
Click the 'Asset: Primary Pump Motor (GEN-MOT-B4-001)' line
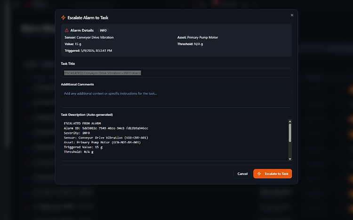102,143
